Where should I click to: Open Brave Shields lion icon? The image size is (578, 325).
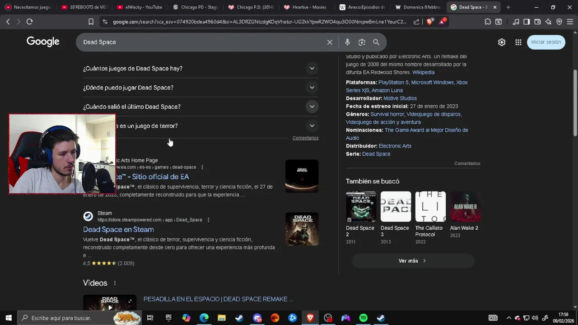coord(429,21)
